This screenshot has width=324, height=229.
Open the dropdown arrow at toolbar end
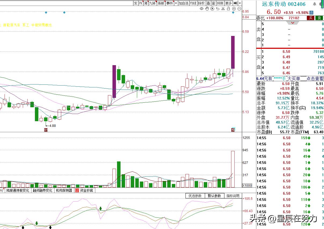click(240, 3)
